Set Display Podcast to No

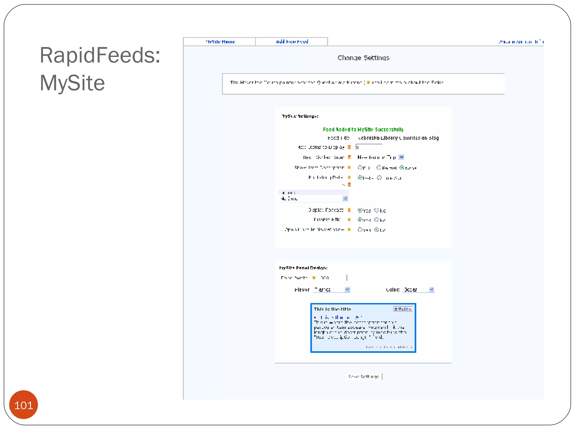point(377,210)
